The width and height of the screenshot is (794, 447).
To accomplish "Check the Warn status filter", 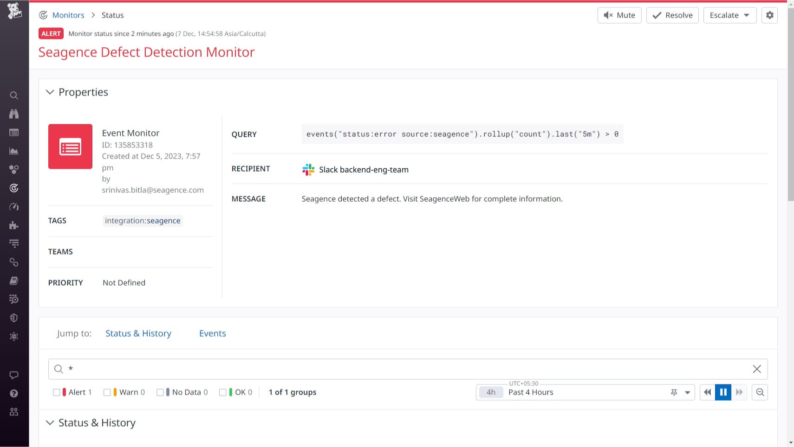I will tap(109, 392).
